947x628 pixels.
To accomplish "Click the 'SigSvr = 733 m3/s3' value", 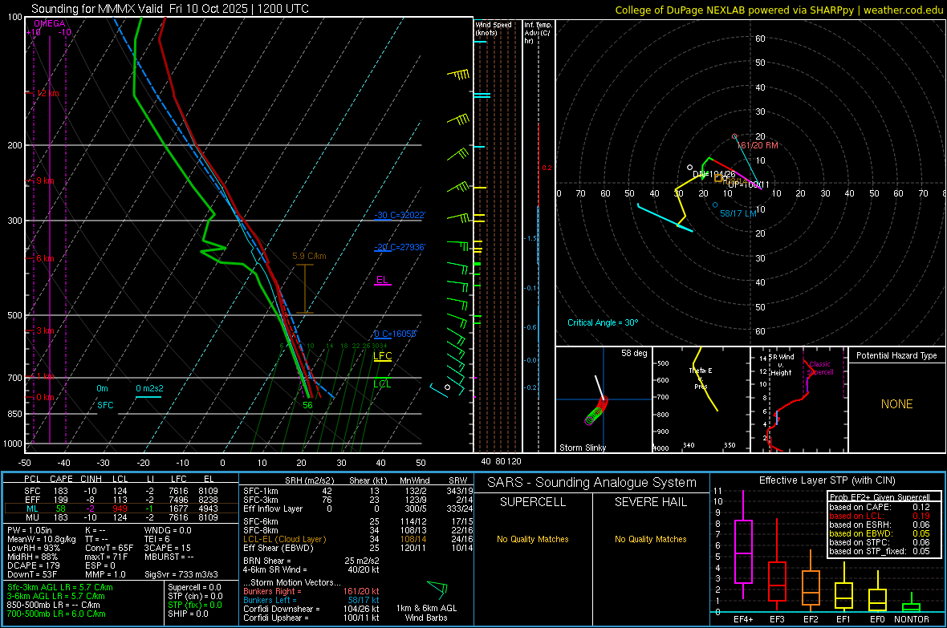I will 181,574.
